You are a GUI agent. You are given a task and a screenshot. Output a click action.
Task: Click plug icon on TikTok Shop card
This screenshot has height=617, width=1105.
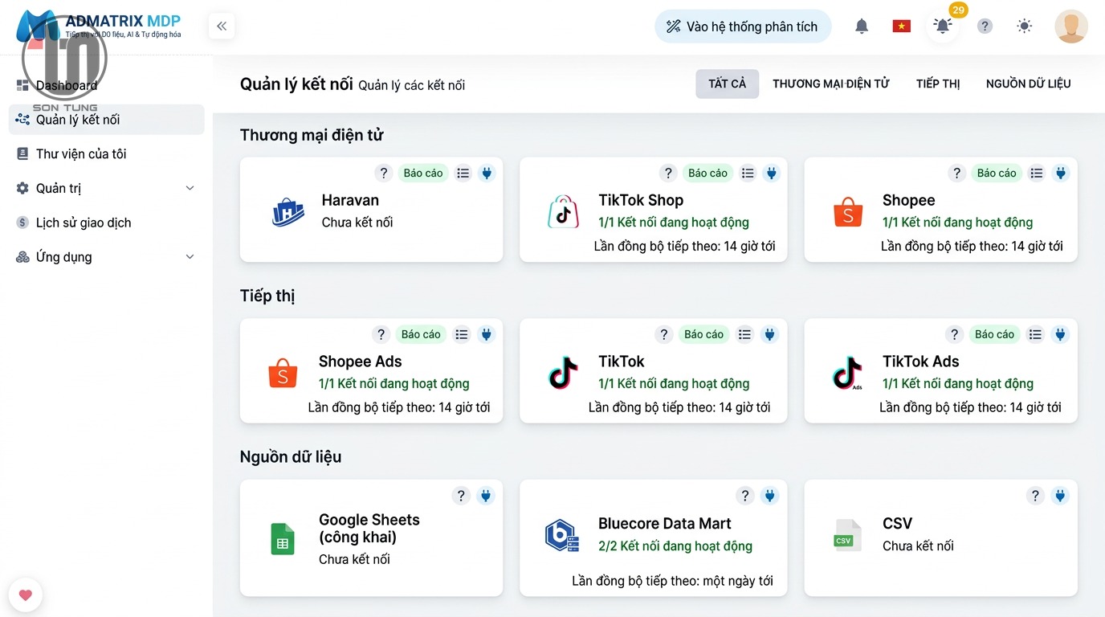click(771, 173)
